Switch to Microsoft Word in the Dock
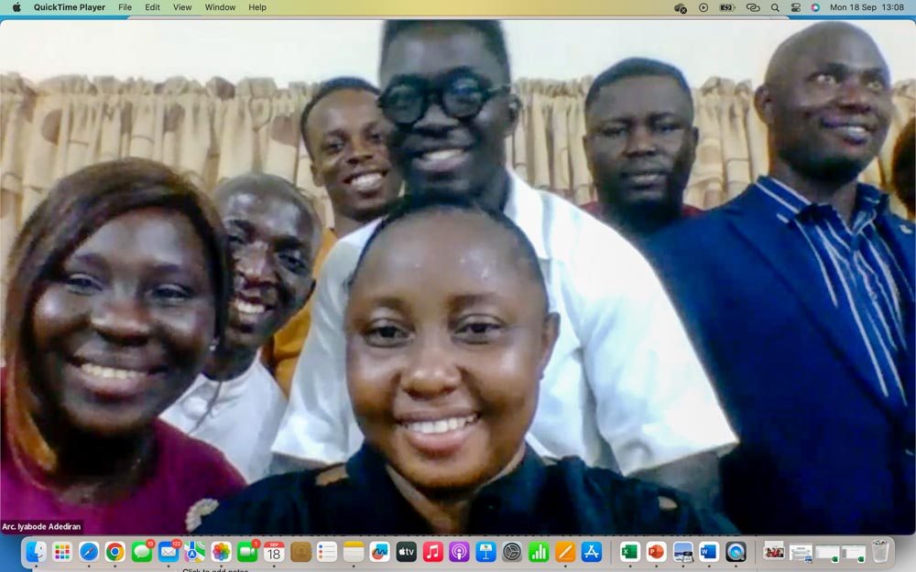The height and width of the screenshot is (572, 916). (x=709, y=552)
